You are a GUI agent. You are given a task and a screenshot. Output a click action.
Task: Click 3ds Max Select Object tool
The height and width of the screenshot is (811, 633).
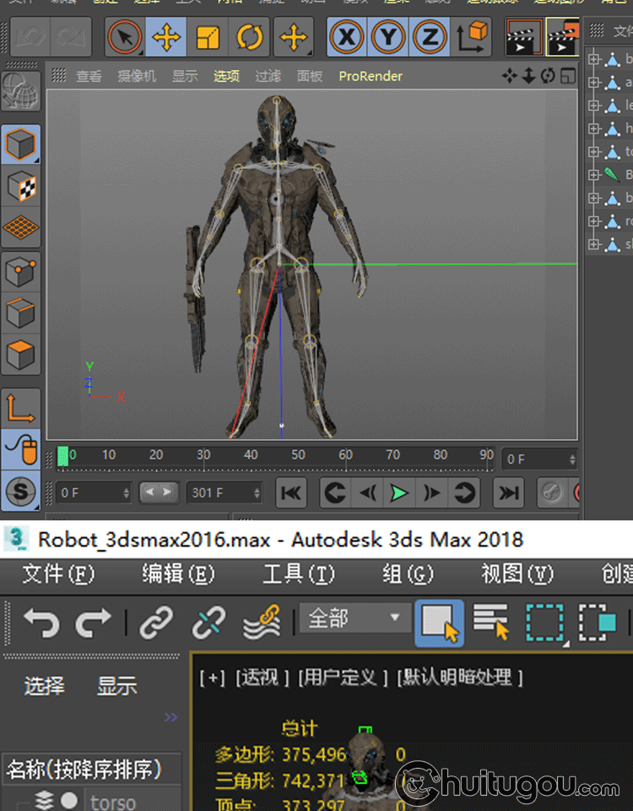(x=439, y=623)
